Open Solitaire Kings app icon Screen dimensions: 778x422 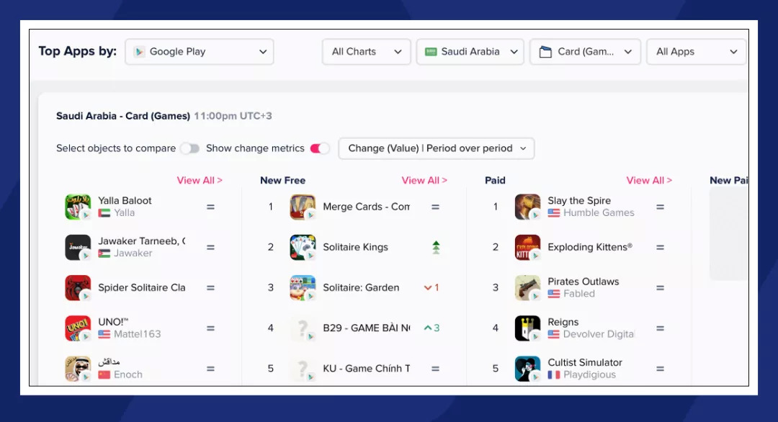point(303,248)
